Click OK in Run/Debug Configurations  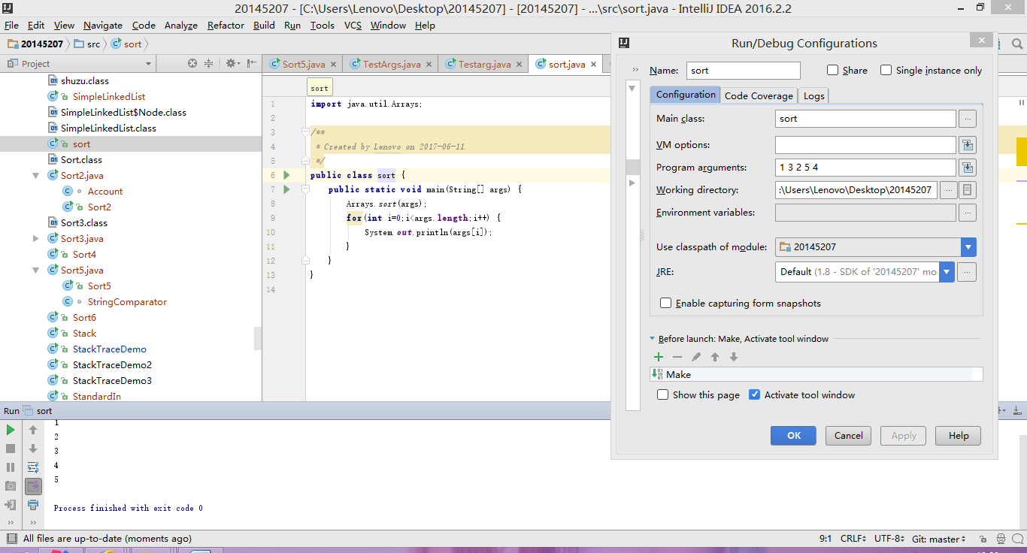[794, 436]
